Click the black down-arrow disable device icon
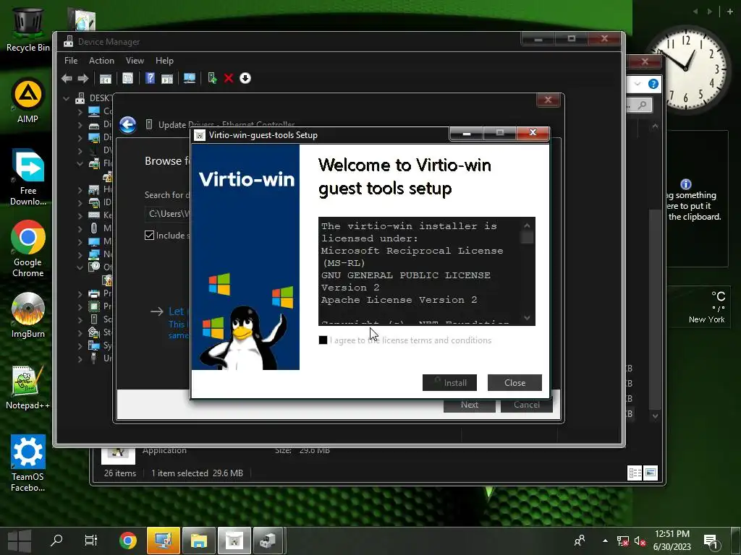 [245, 78]
